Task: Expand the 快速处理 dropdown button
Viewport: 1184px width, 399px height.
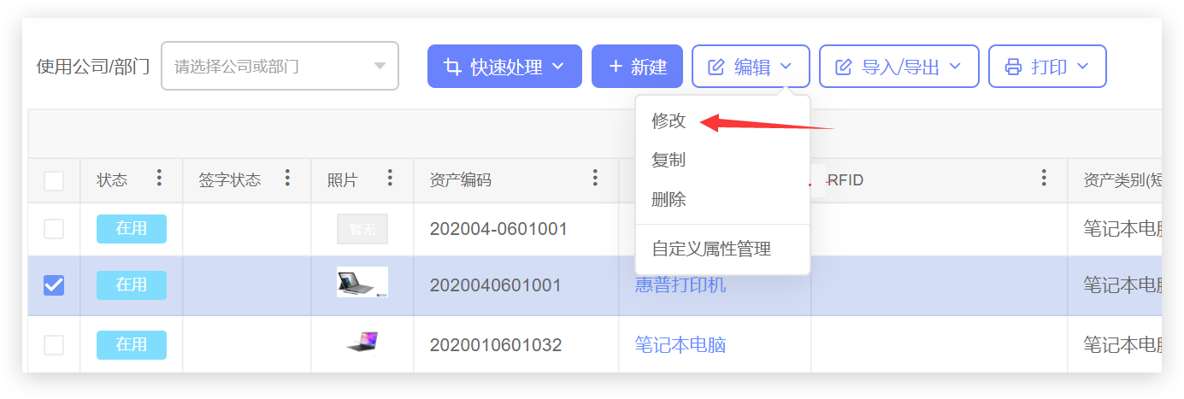Action: (504, 67)
